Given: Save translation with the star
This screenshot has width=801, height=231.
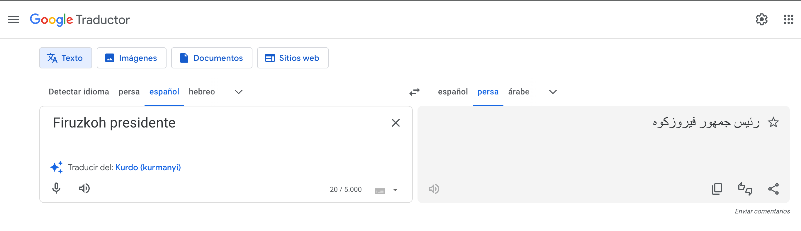Looking at the screenshot, I should click(773, 123).
